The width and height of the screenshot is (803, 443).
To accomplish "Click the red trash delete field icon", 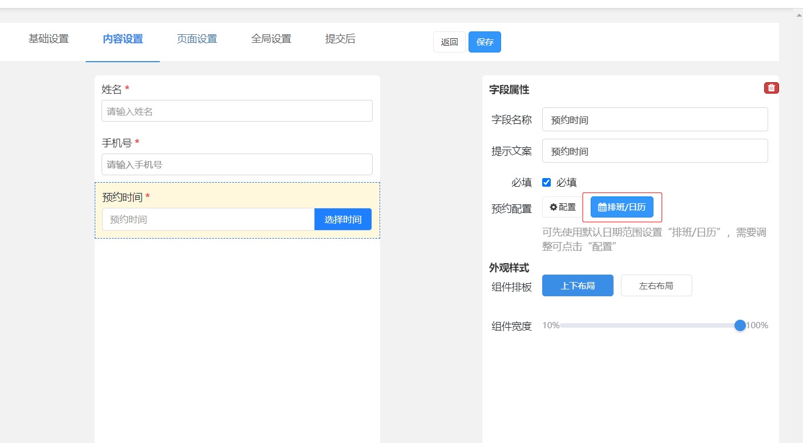I will 771,88.
